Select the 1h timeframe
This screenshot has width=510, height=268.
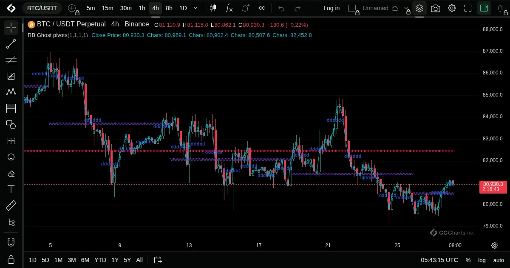click(142, 8)
